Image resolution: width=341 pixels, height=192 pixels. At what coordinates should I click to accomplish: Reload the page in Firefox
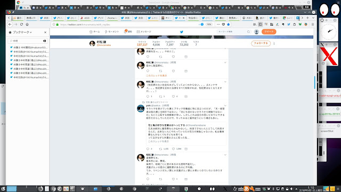coord(21,25)
